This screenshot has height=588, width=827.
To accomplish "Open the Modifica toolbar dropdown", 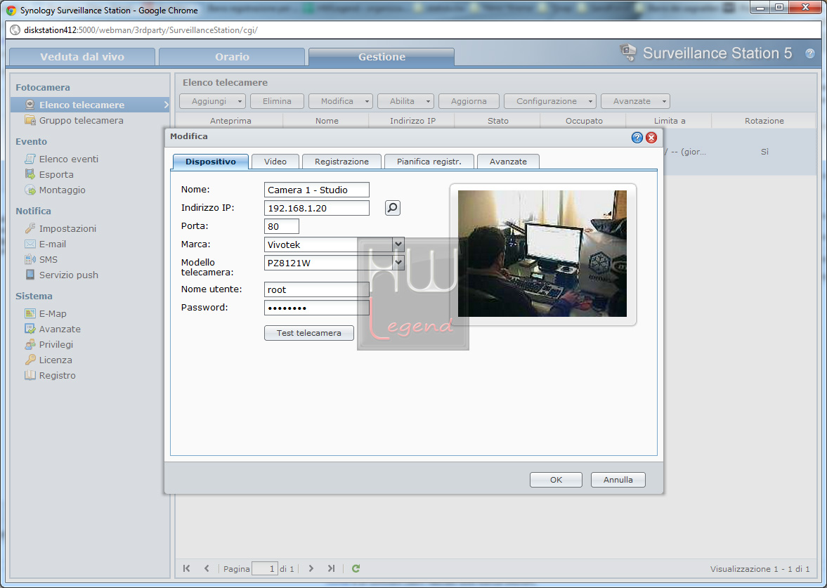I will (341, 101).
